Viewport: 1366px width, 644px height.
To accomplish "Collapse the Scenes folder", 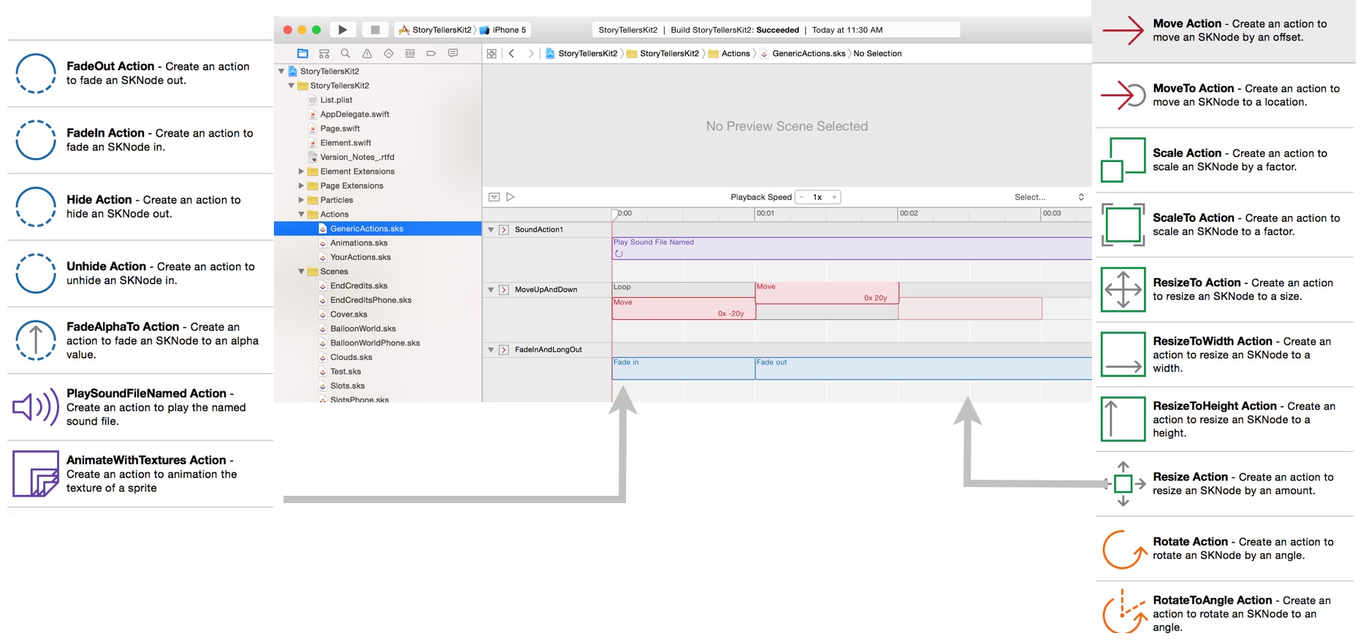I will pos(301,272).
